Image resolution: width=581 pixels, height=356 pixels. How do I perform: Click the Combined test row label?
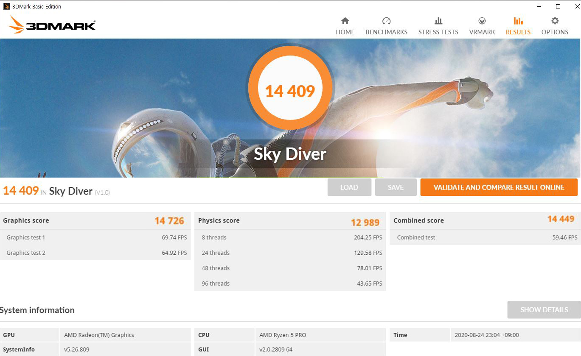point(416,237)
